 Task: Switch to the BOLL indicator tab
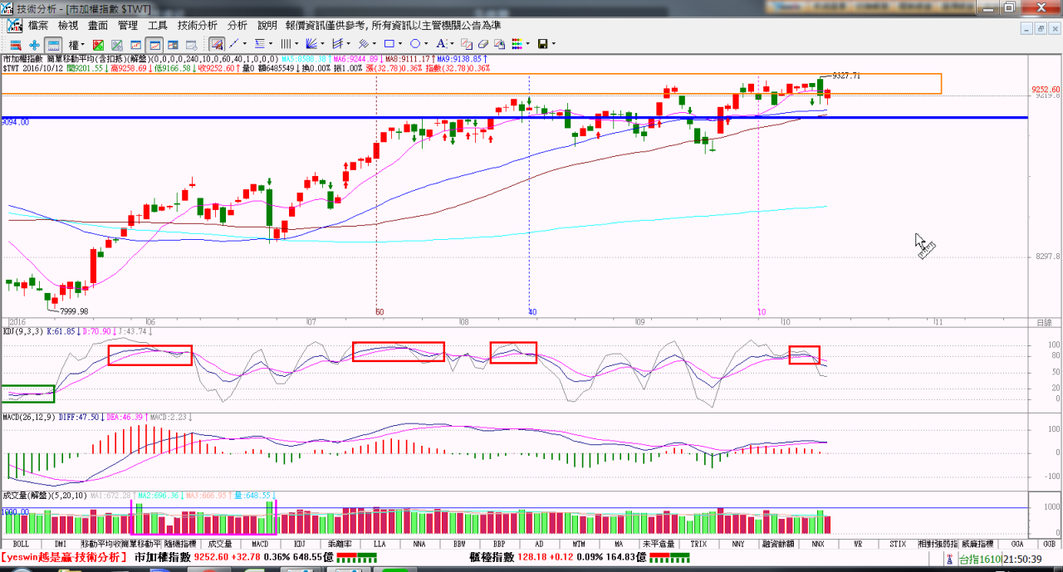[x=21, y=544]
